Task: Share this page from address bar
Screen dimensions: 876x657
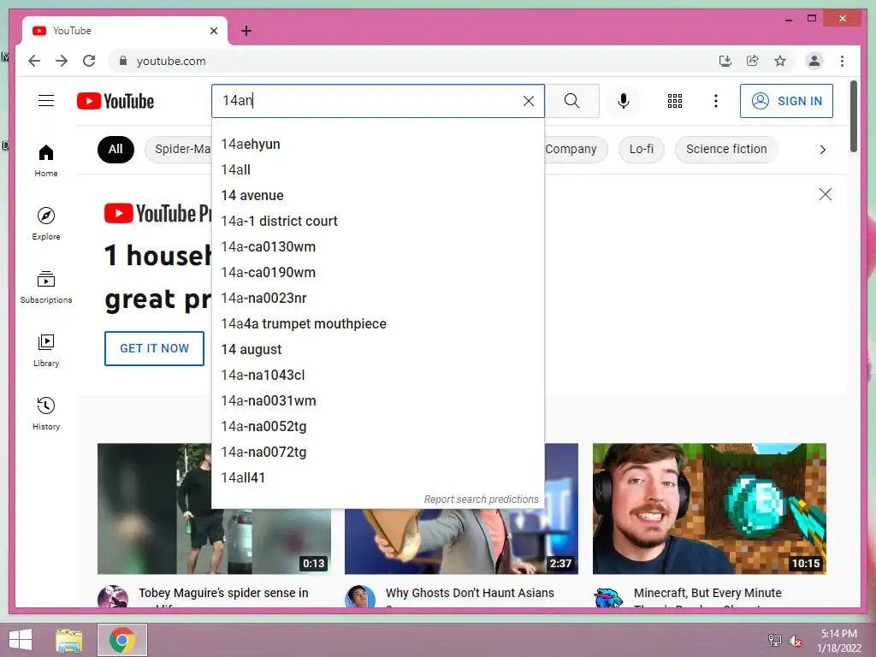Action: click(x=753, y=61)
